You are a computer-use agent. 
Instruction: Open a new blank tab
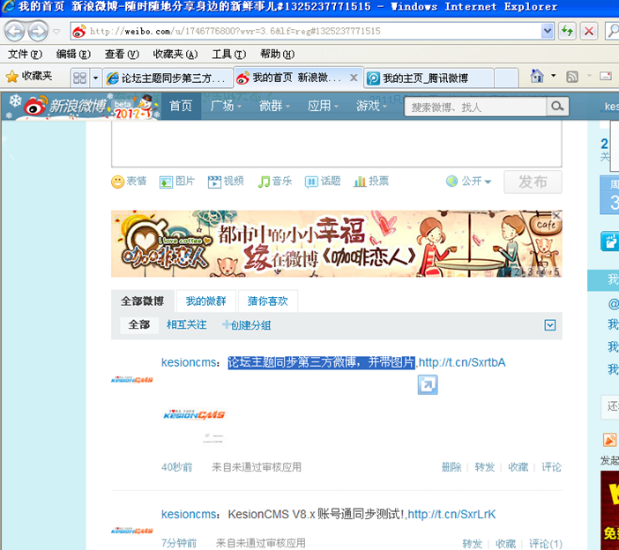pos(506,78)
